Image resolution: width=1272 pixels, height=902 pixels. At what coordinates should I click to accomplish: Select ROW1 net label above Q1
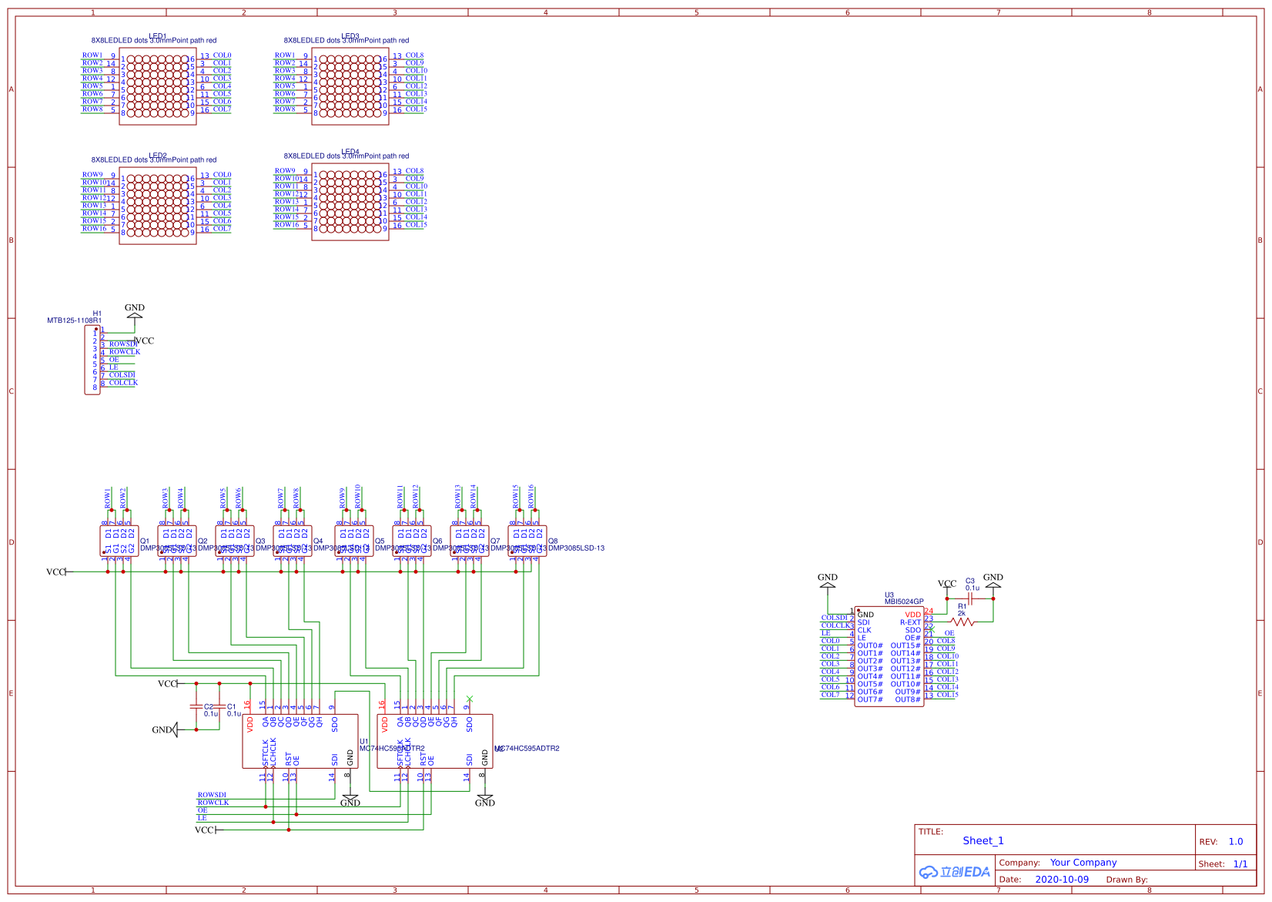click(108, 498)
